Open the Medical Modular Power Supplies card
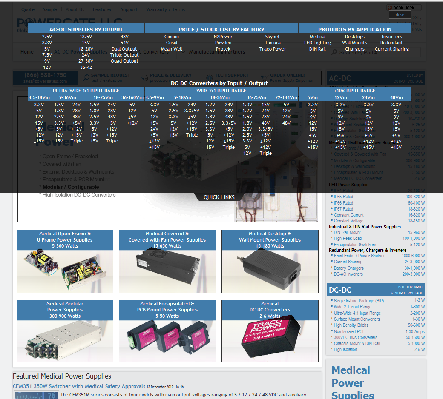 [65, 331]
